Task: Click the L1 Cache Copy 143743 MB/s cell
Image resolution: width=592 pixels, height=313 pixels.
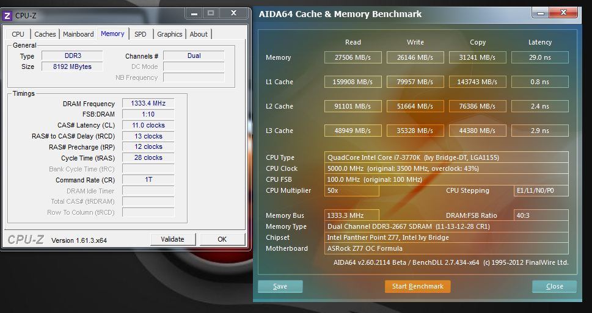Action: 478,82
